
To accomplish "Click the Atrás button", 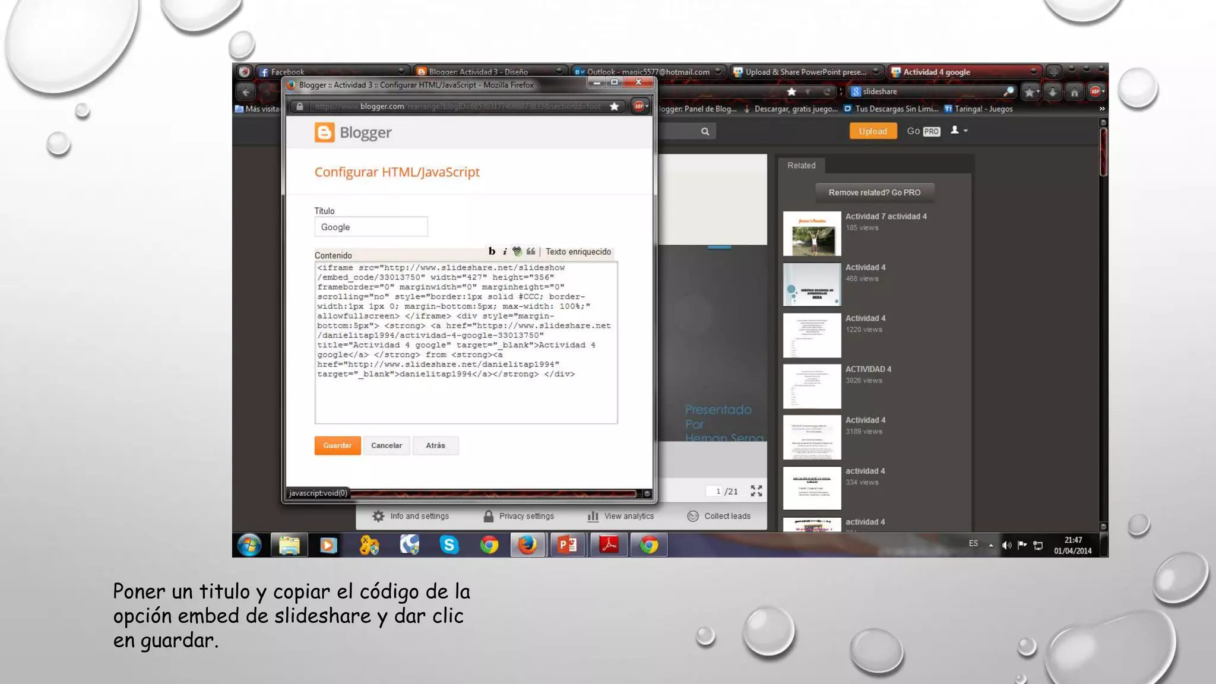I will click(435, 445).
